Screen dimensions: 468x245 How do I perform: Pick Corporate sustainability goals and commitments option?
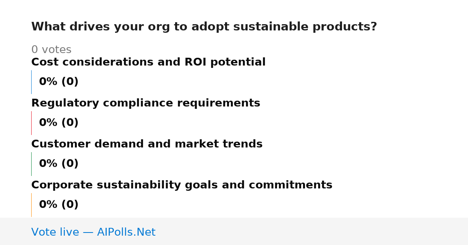point(182,185)
